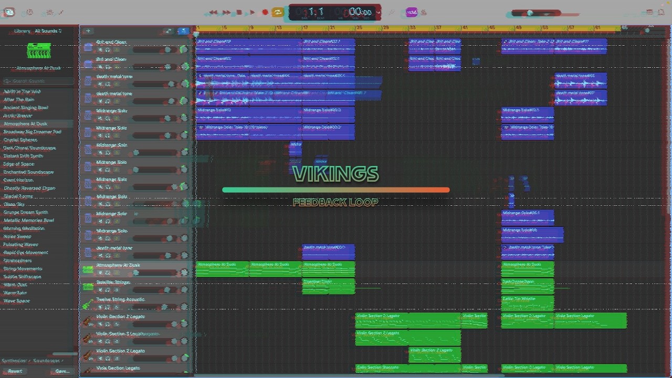
Task: Toggle the blue Catch Playhead button
Action: [183, 31]
